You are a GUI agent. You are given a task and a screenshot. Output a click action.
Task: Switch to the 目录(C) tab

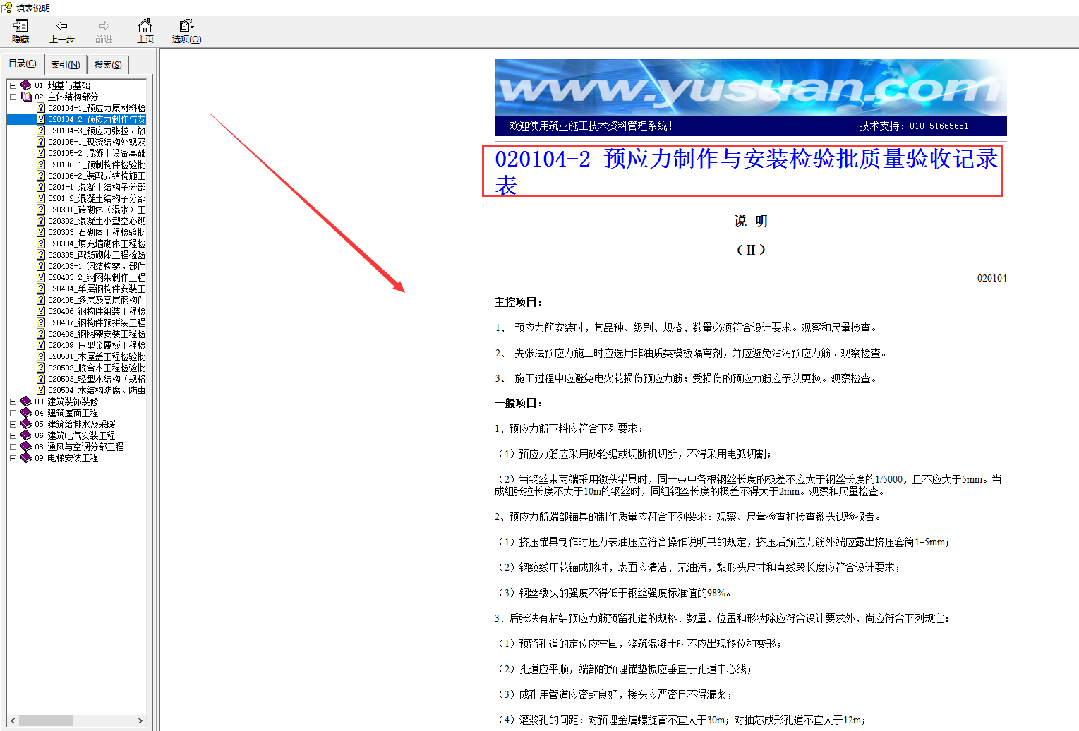(23, 64)
